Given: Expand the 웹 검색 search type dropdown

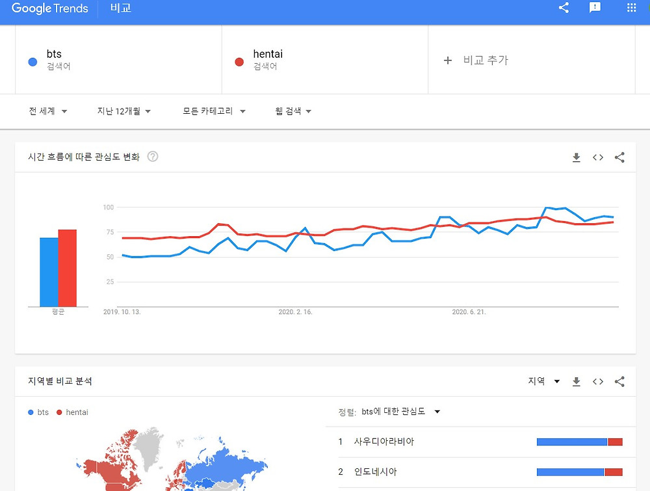Looking at the screenshot, I should tap(293, 111).
